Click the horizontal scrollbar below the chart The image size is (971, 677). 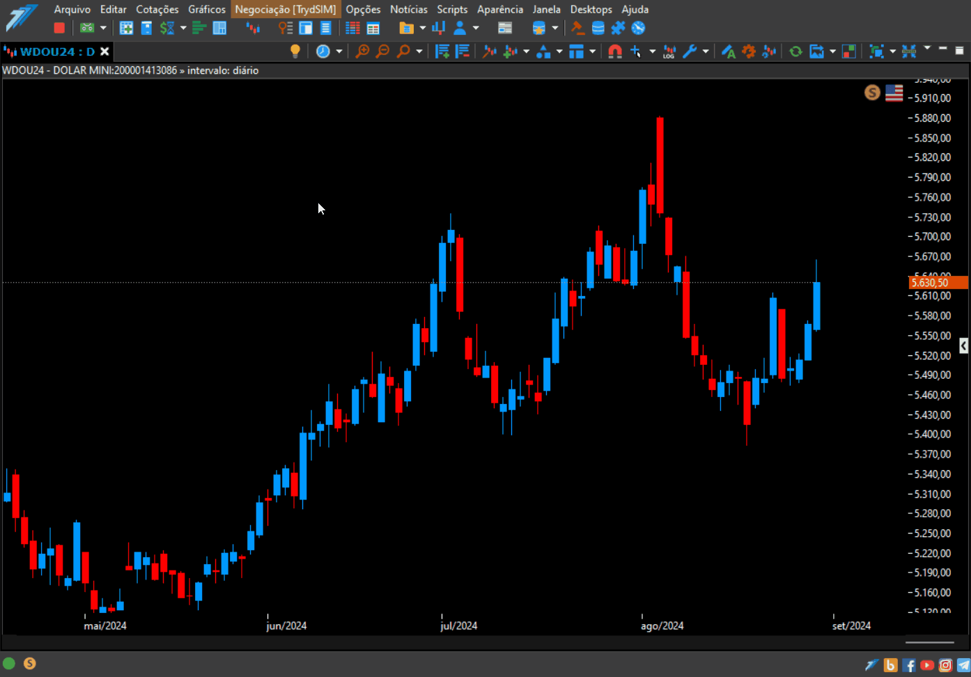(x=930, y=642)
